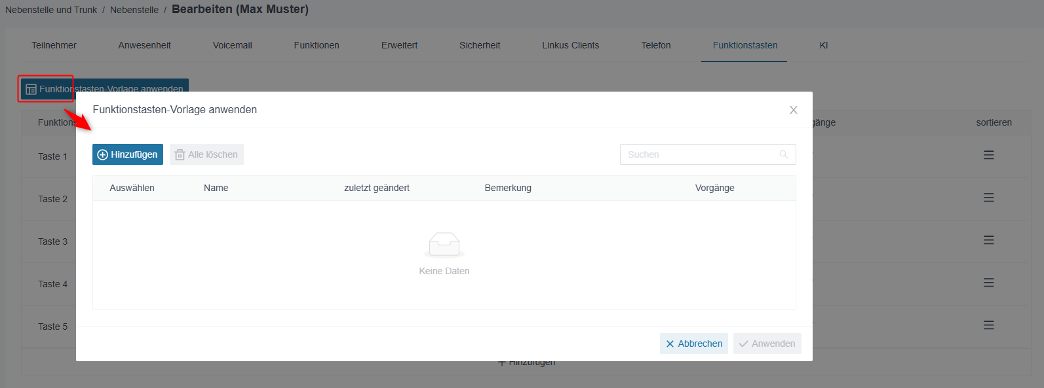Switch to the Funktionen tab

pos(317,45)
